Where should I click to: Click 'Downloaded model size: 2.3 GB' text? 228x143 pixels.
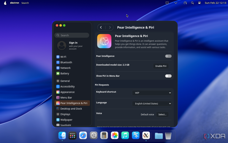(x=113, y=65)
